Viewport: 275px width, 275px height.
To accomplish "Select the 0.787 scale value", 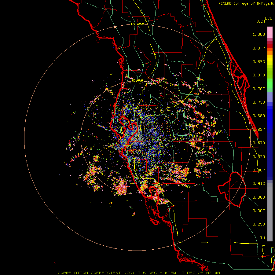I will pyautogui.click(x=259, y=89).
